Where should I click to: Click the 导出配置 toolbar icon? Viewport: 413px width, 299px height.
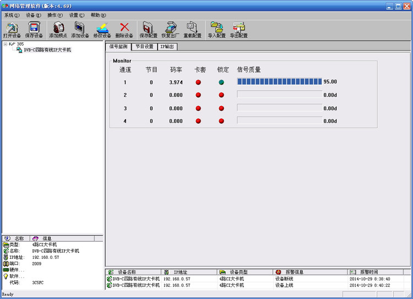tap(238, 27)
